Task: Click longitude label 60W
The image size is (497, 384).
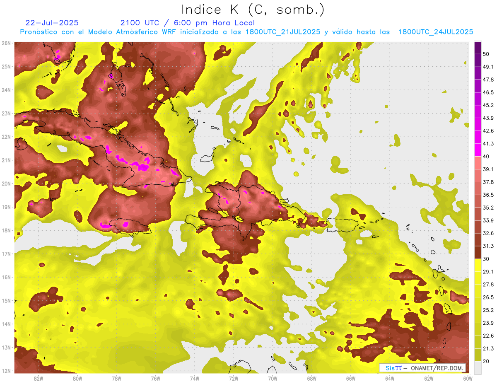Action: point(467,379)
